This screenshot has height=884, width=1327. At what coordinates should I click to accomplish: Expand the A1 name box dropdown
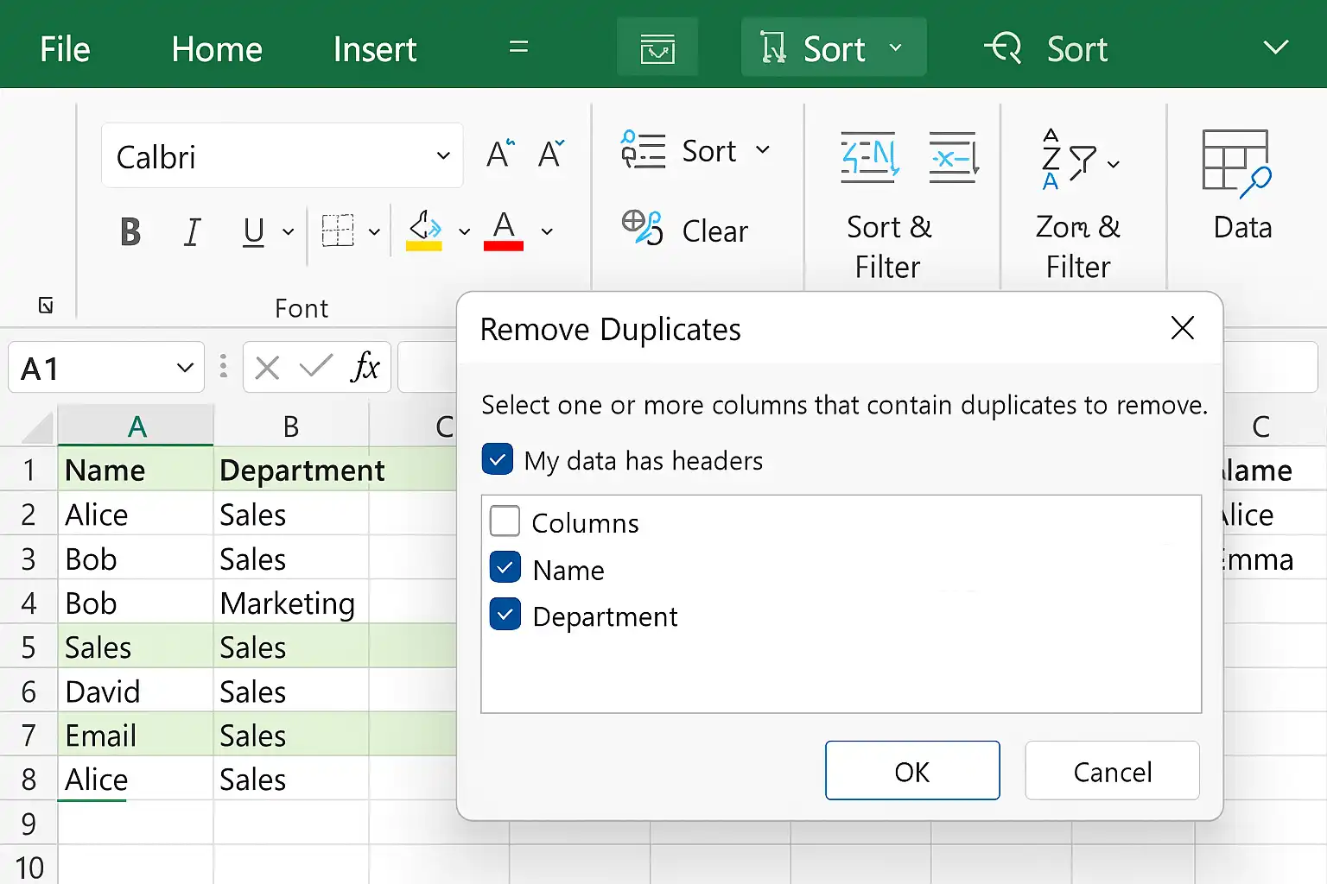point(184,368)
